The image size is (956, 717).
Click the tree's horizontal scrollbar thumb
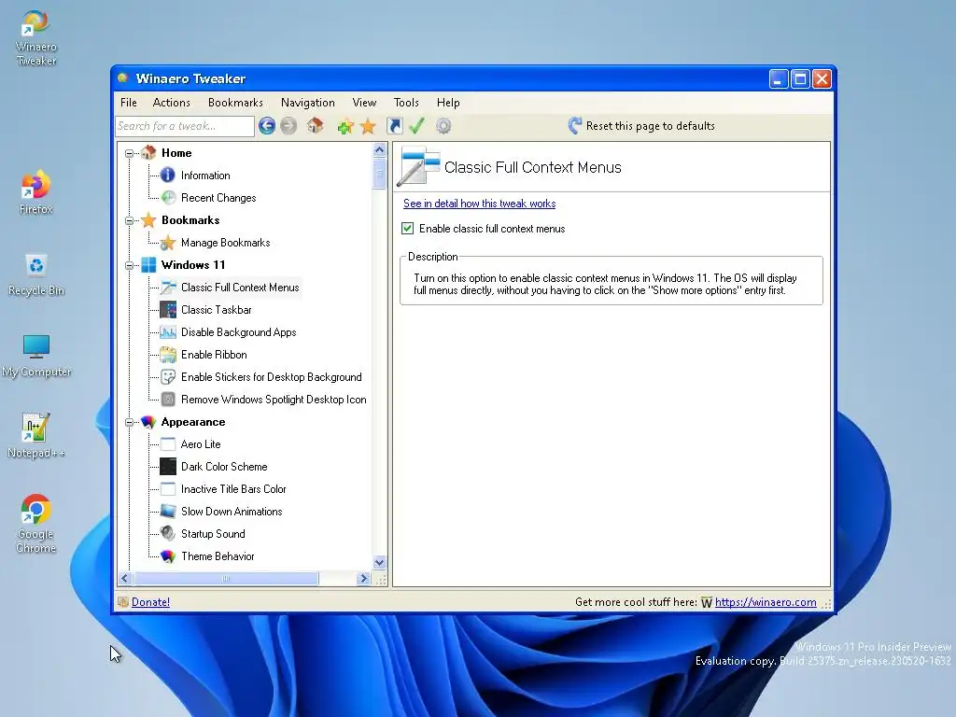pyautogui.click(x=226, y=578)
